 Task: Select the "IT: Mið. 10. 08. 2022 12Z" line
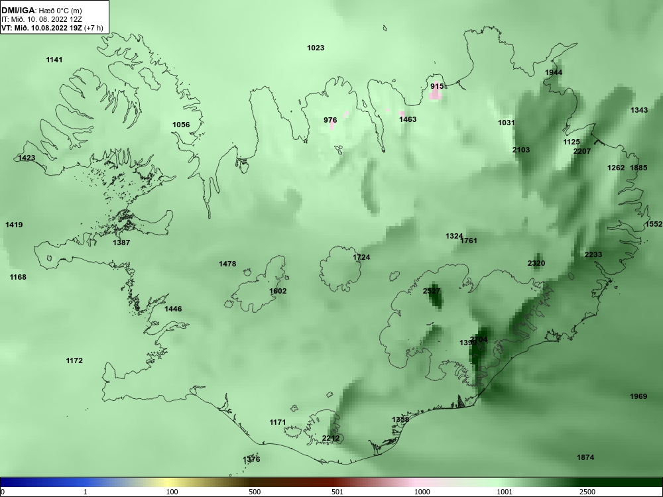click(40, 19)
